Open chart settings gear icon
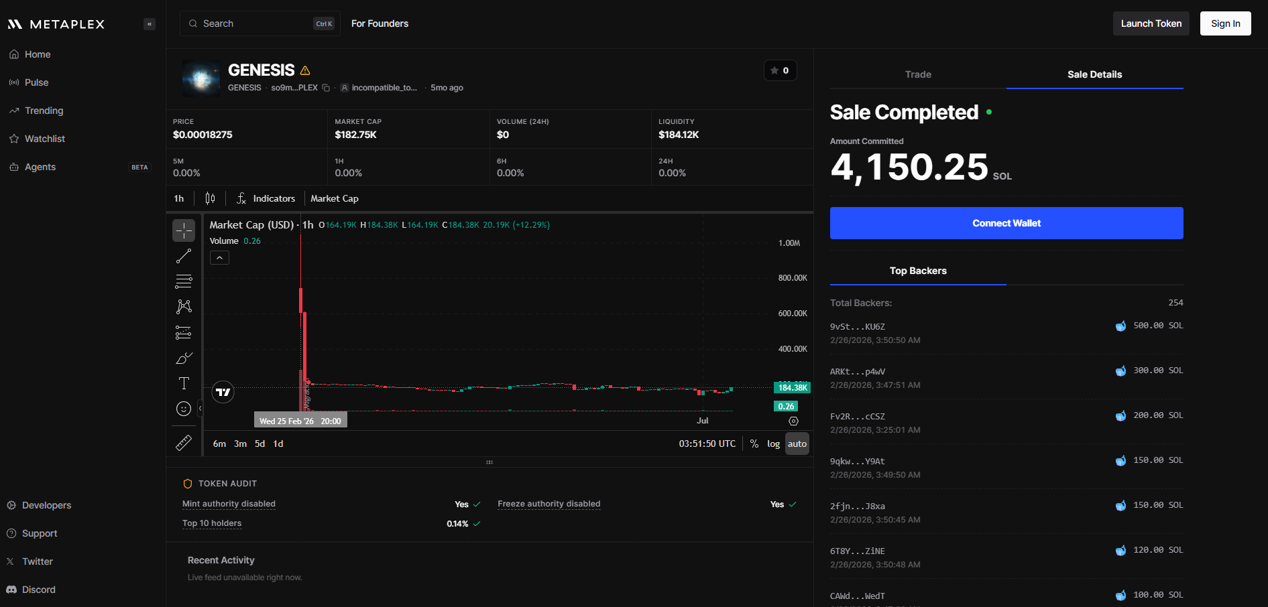The image size is (1268, 607). click(793, 421)
